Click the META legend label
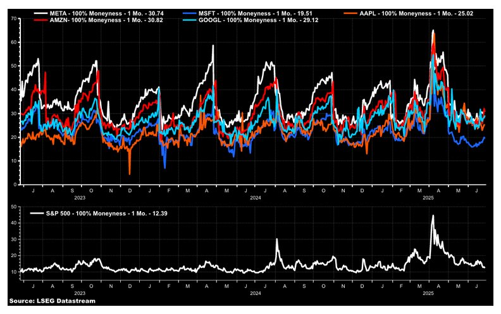Viewport: 501px width, 314px height. click(107, 13)
